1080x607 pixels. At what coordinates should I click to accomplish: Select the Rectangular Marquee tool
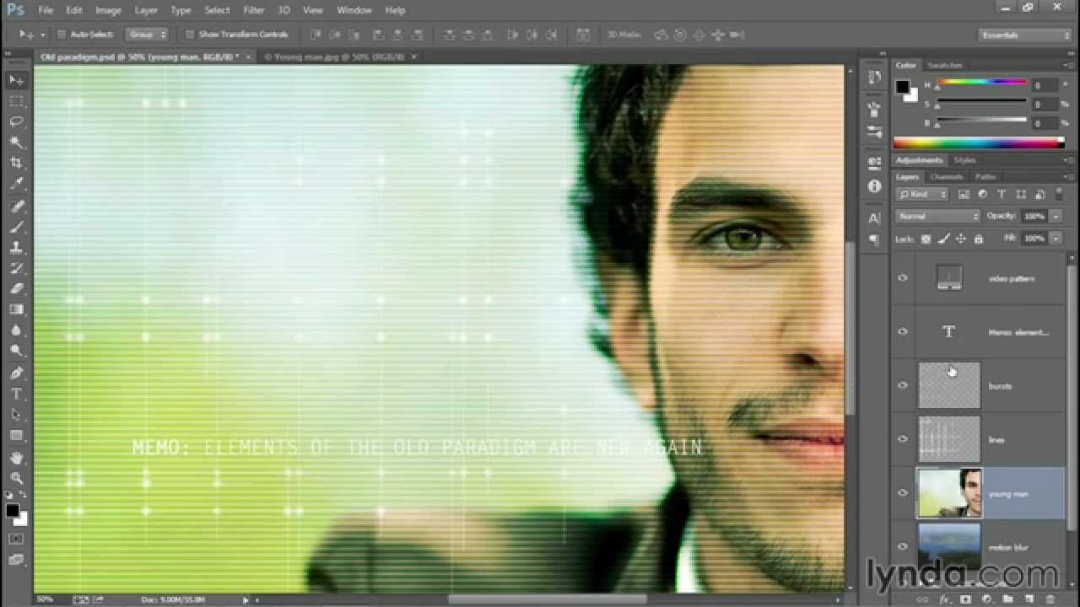pos(16,100)
